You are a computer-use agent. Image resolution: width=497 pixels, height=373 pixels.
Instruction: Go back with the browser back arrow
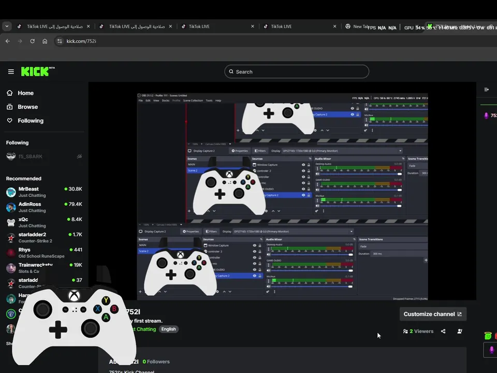pyautogui.click(x=8, y=41)
